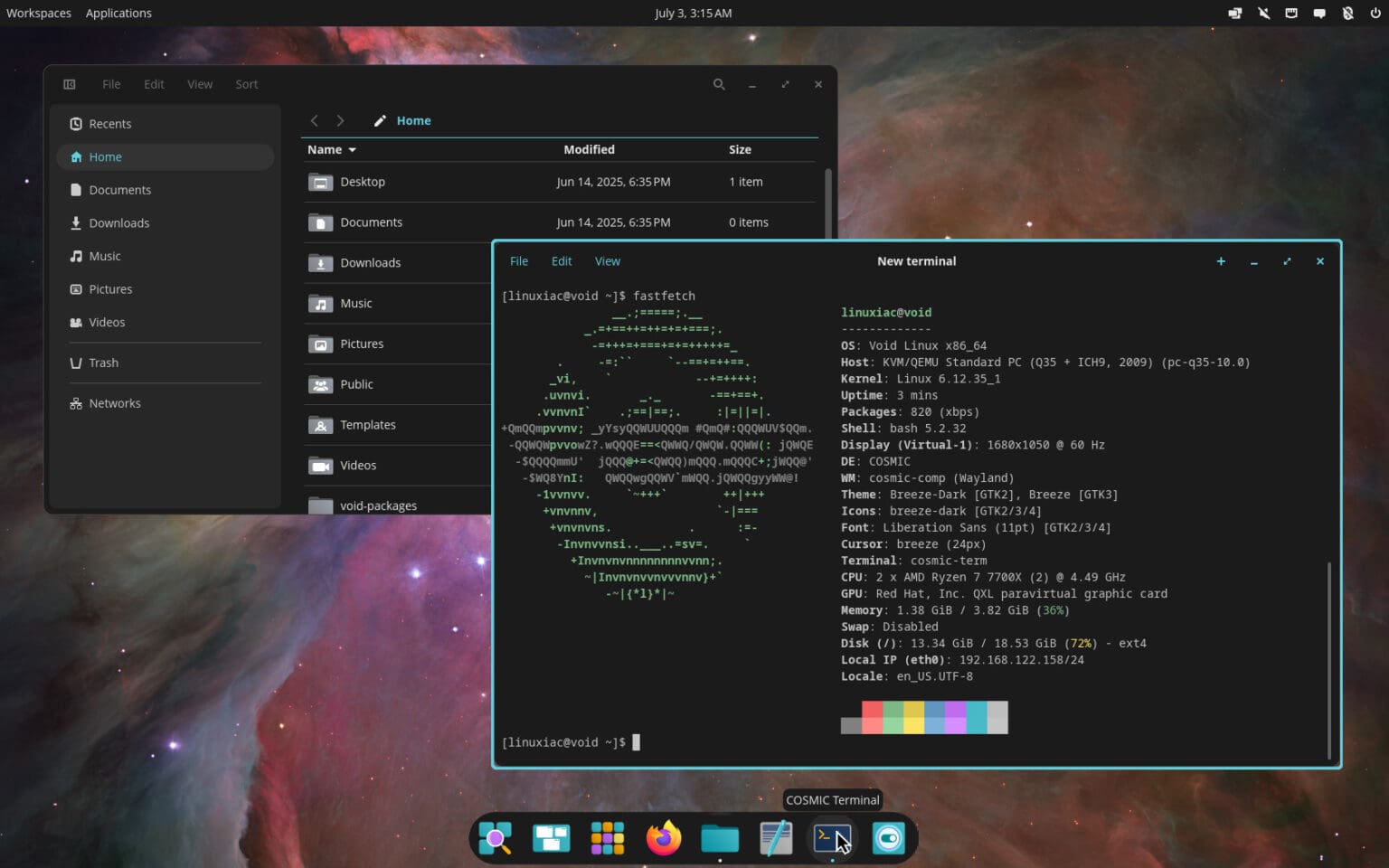Viewport: 1389px width, 868px height.
Task: Open the COSMIC app launcher search icon
Action: pyautogui.click(x=496, y=838)
